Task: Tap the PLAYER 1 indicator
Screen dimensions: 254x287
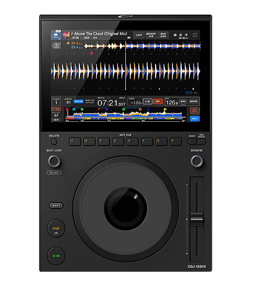Action: [x=56, y=101]
